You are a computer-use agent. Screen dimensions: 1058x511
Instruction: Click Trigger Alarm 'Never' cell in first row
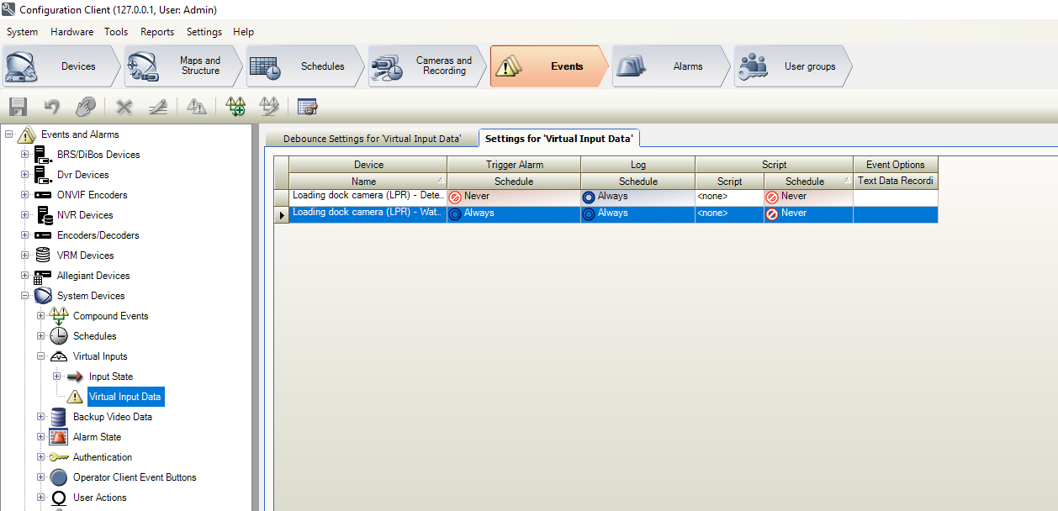[x=514, y=197]
